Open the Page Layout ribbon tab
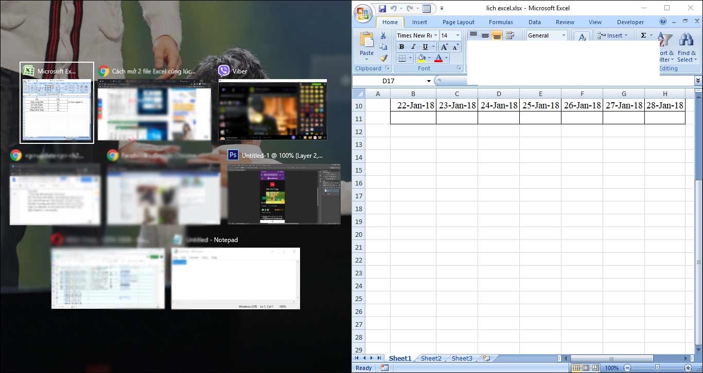 (458, 22)
